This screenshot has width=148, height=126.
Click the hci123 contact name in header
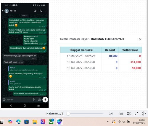click(x=13, y=11)
